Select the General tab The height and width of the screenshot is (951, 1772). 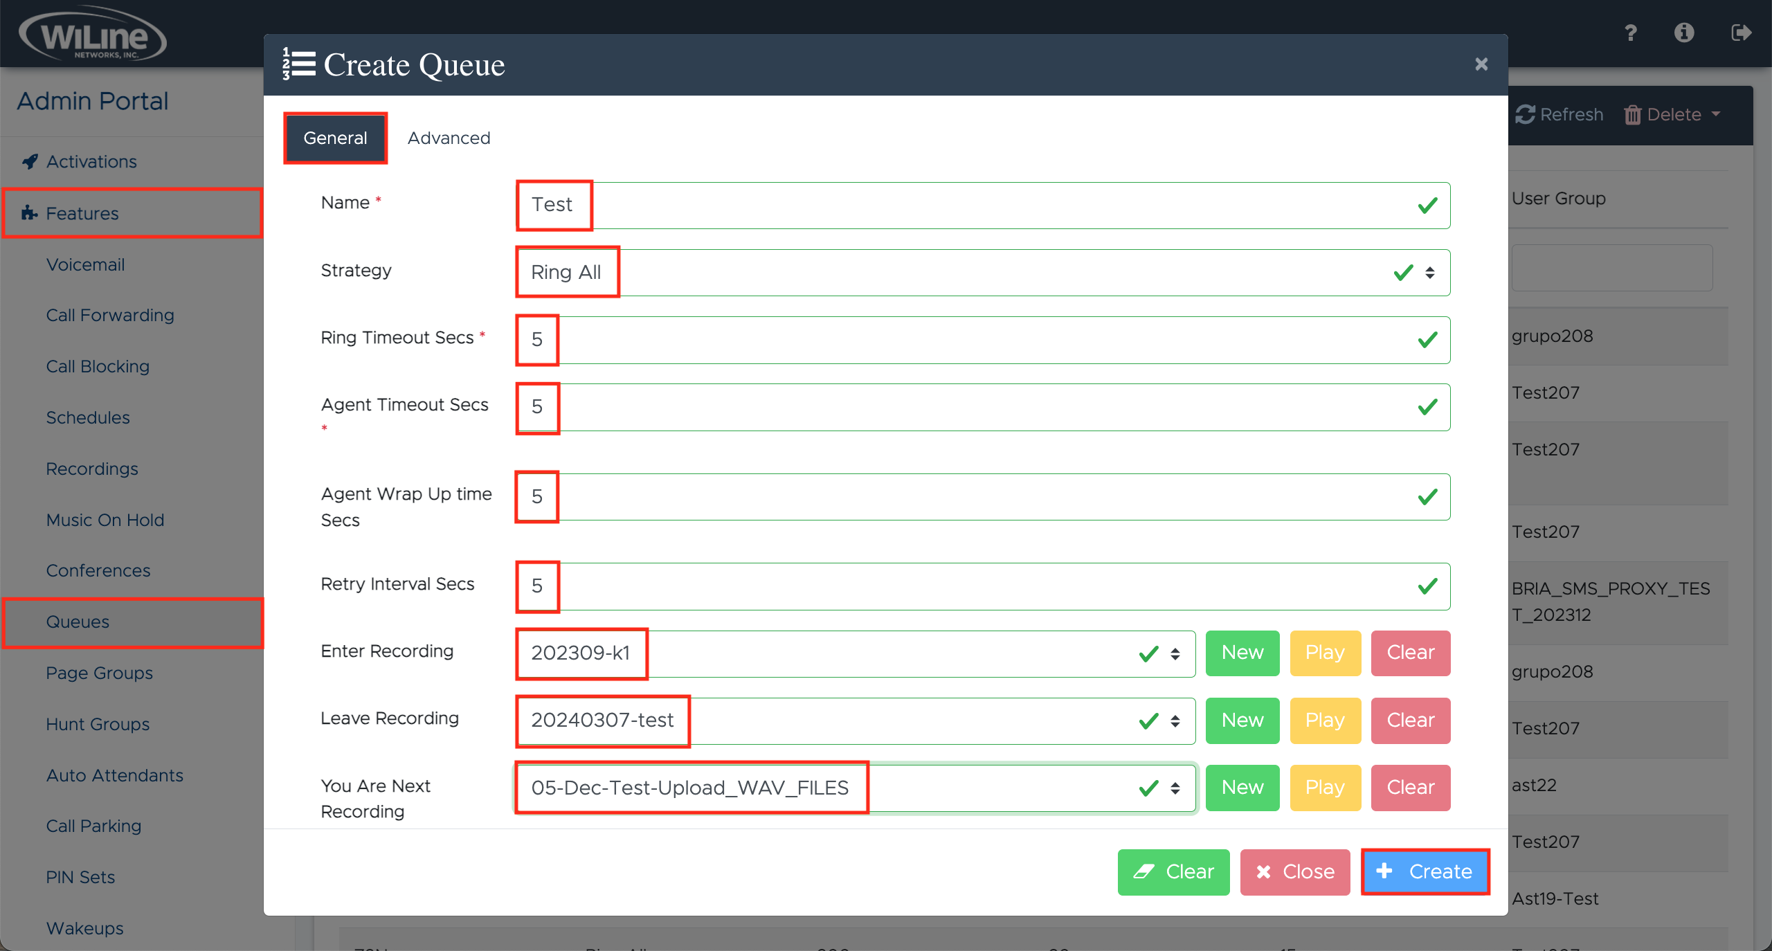point(335,138)
